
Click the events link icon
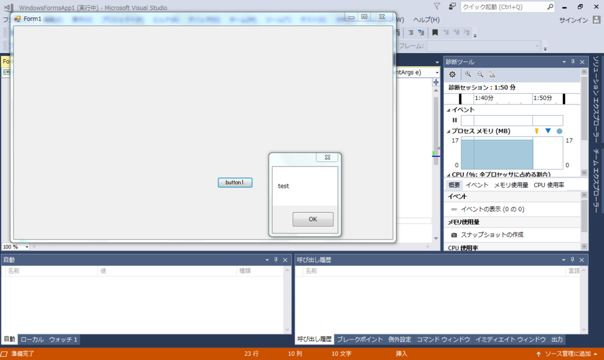454,210
